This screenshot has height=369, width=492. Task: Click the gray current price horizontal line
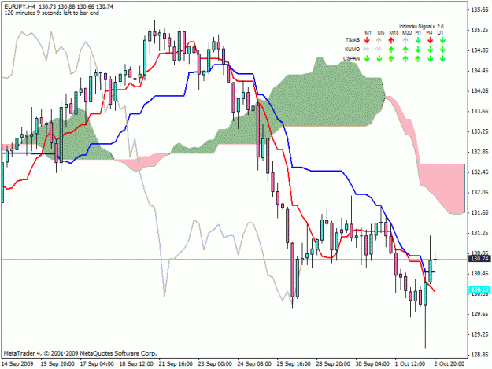(234, 259)
